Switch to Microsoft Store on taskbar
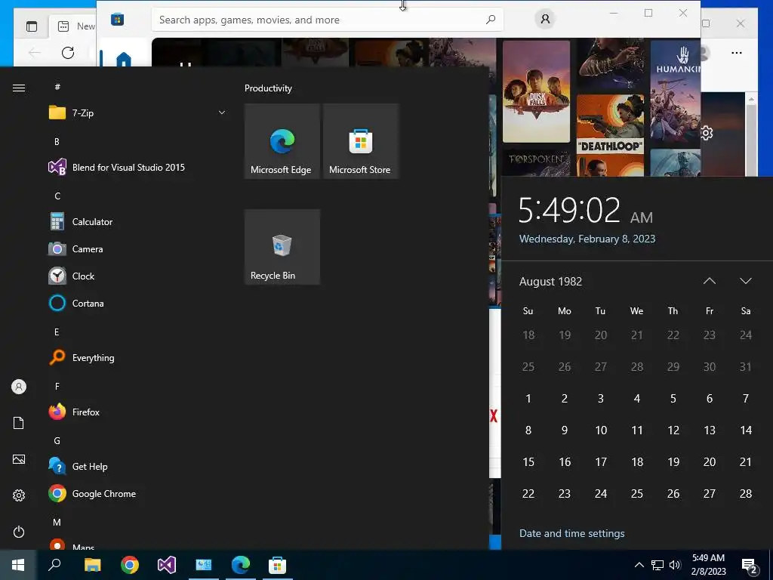The image size is (773, 580). [x=278, y=565]
